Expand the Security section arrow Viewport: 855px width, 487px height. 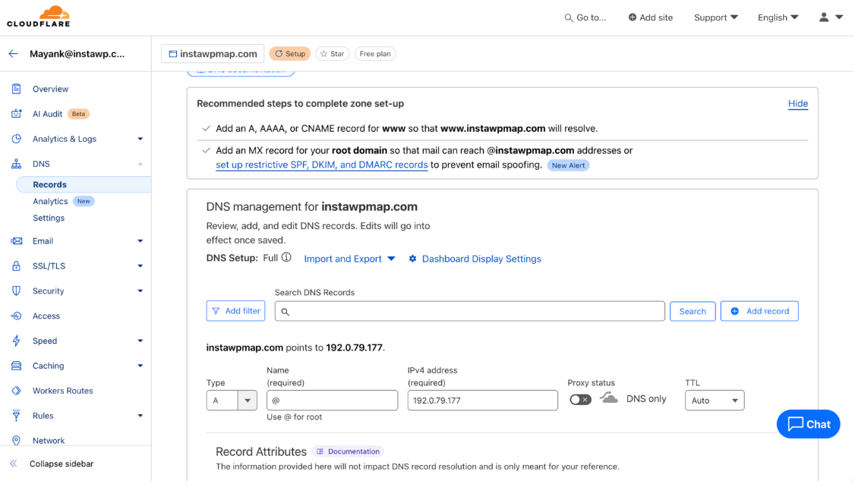140,291
